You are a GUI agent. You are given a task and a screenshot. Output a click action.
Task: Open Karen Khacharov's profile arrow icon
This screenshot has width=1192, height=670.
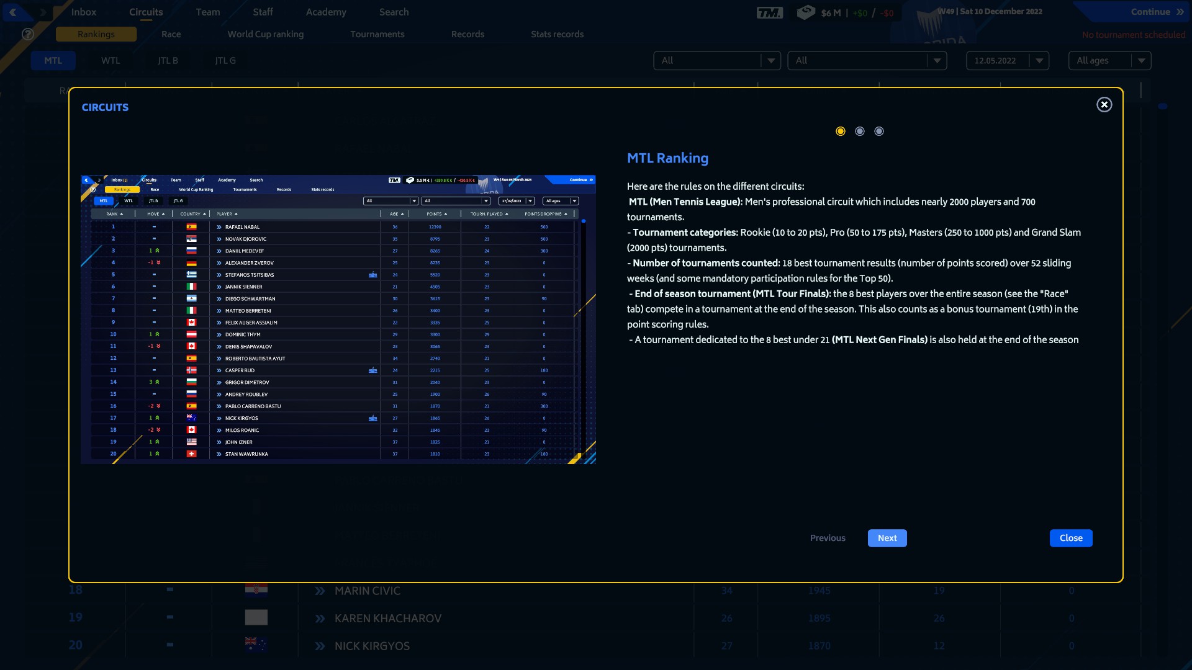pos(320,619)
